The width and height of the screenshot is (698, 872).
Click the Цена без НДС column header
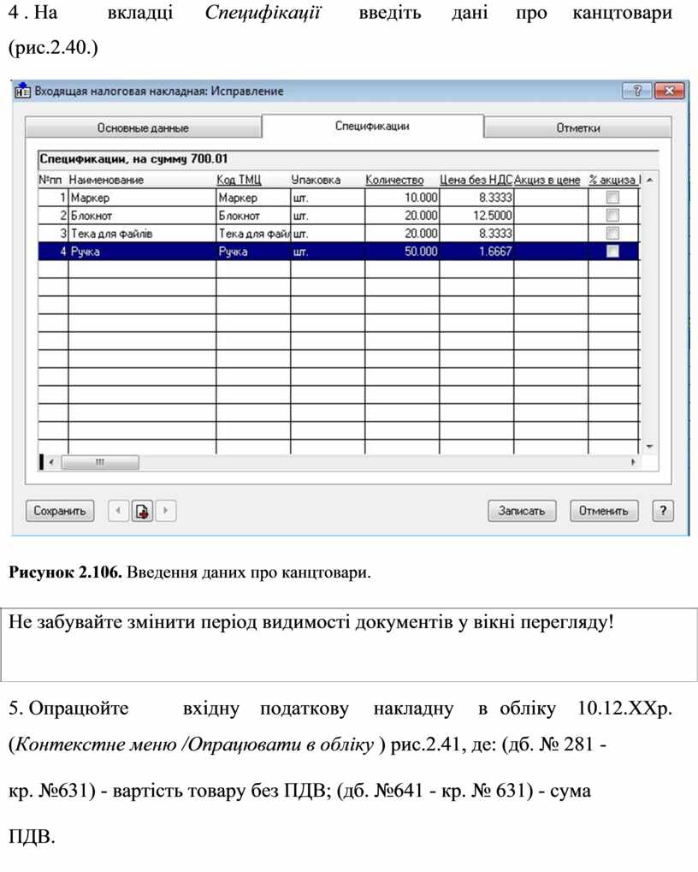476,180
